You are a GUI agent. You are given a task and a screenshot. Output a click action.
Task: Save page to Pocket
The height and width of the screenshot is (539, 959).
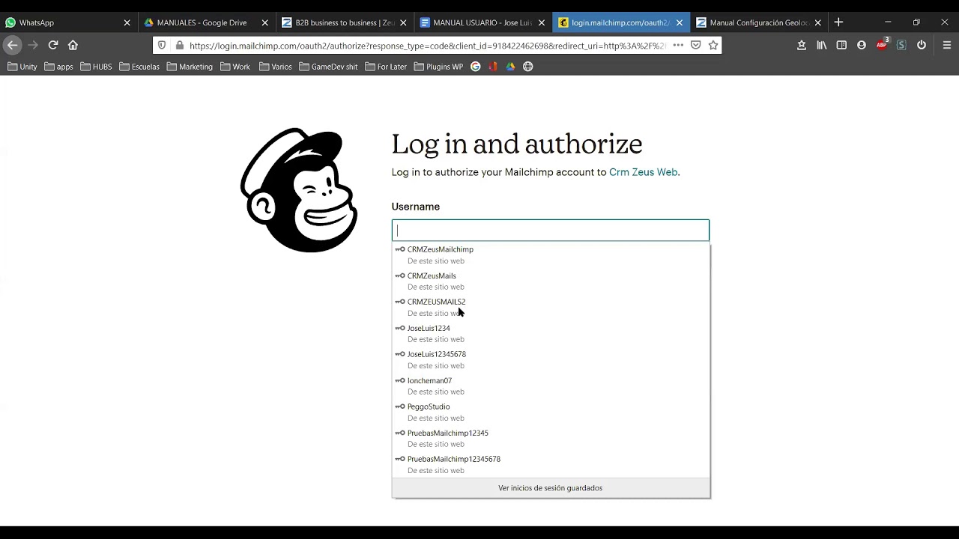point(696,45)
